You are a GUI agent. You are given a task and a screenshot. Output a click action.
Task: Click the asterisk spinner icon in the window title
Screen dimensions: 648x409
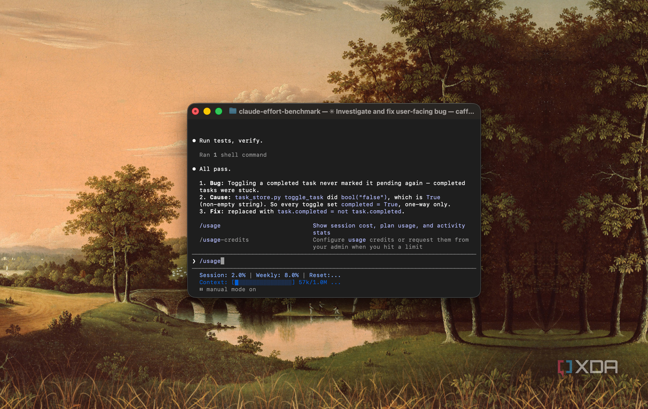pyautogui.click(x=332, y=111)
